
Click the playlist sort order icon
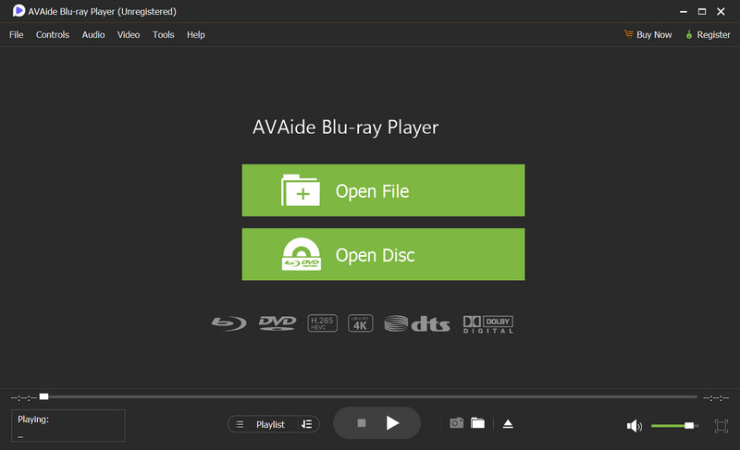tap(307, 424)
